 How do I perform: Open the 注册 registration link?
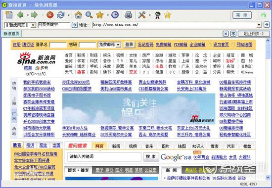point(17,45)
